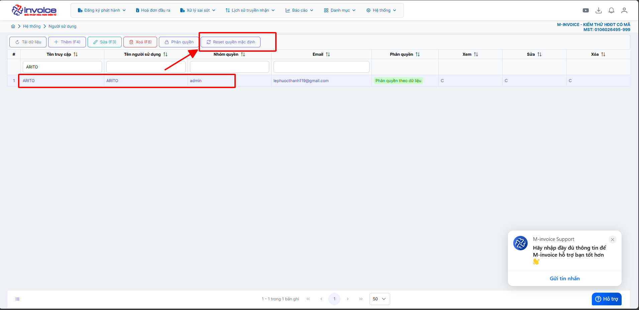Click the list icon at bottom left
The image size is (639, 310).
click(x=17, y=299)
